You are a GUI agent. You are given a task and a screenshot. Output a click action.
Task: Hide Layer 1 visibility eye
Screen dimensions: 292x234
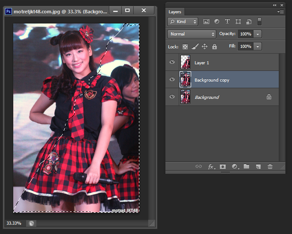point(172,62)
